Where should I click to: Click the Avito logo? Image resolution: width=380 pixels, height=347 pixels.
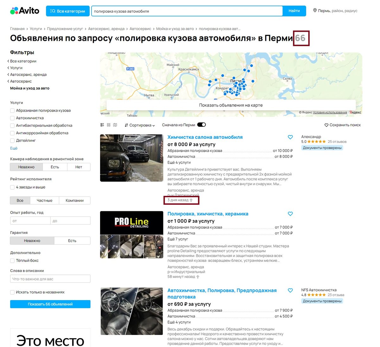click(x=25, y=11)
